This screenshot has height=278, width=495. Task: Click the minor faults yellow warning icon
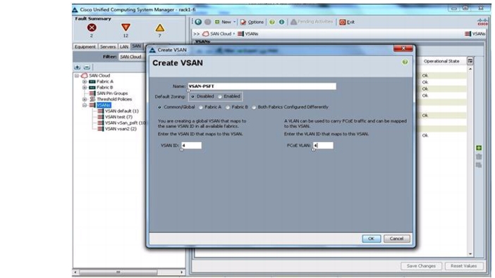160,27
